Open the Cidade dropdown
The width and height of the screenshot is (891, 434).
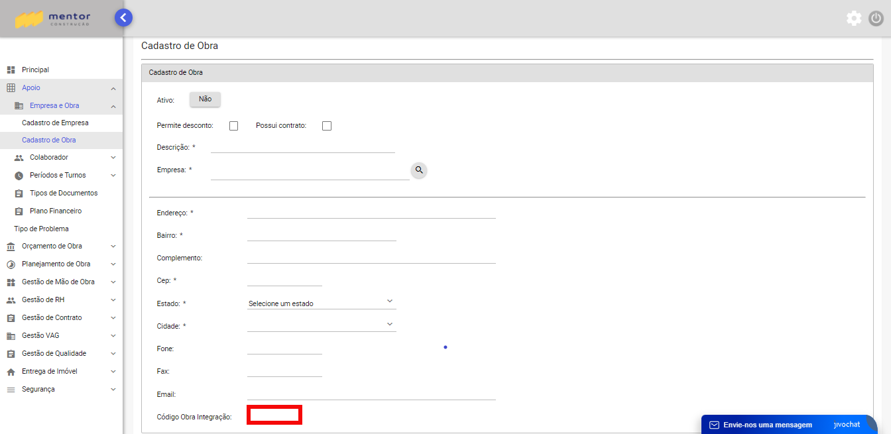(x=322, y=325)
